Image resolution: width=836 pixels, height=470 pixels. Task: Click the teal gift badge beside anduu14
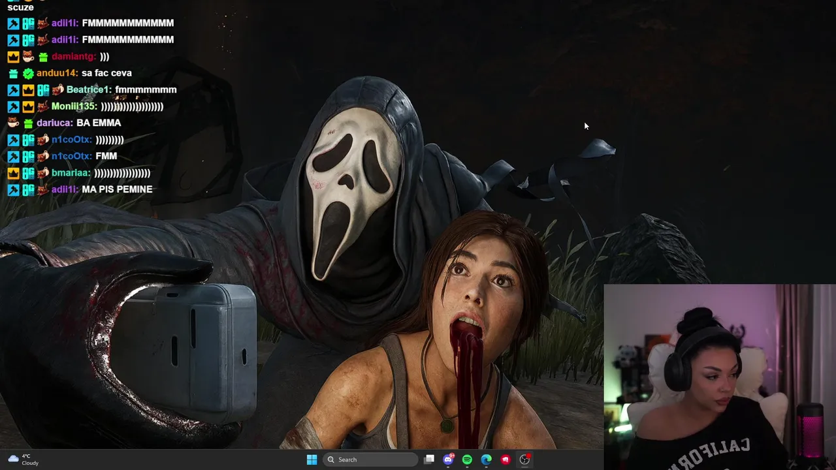(x=13, y=73)
